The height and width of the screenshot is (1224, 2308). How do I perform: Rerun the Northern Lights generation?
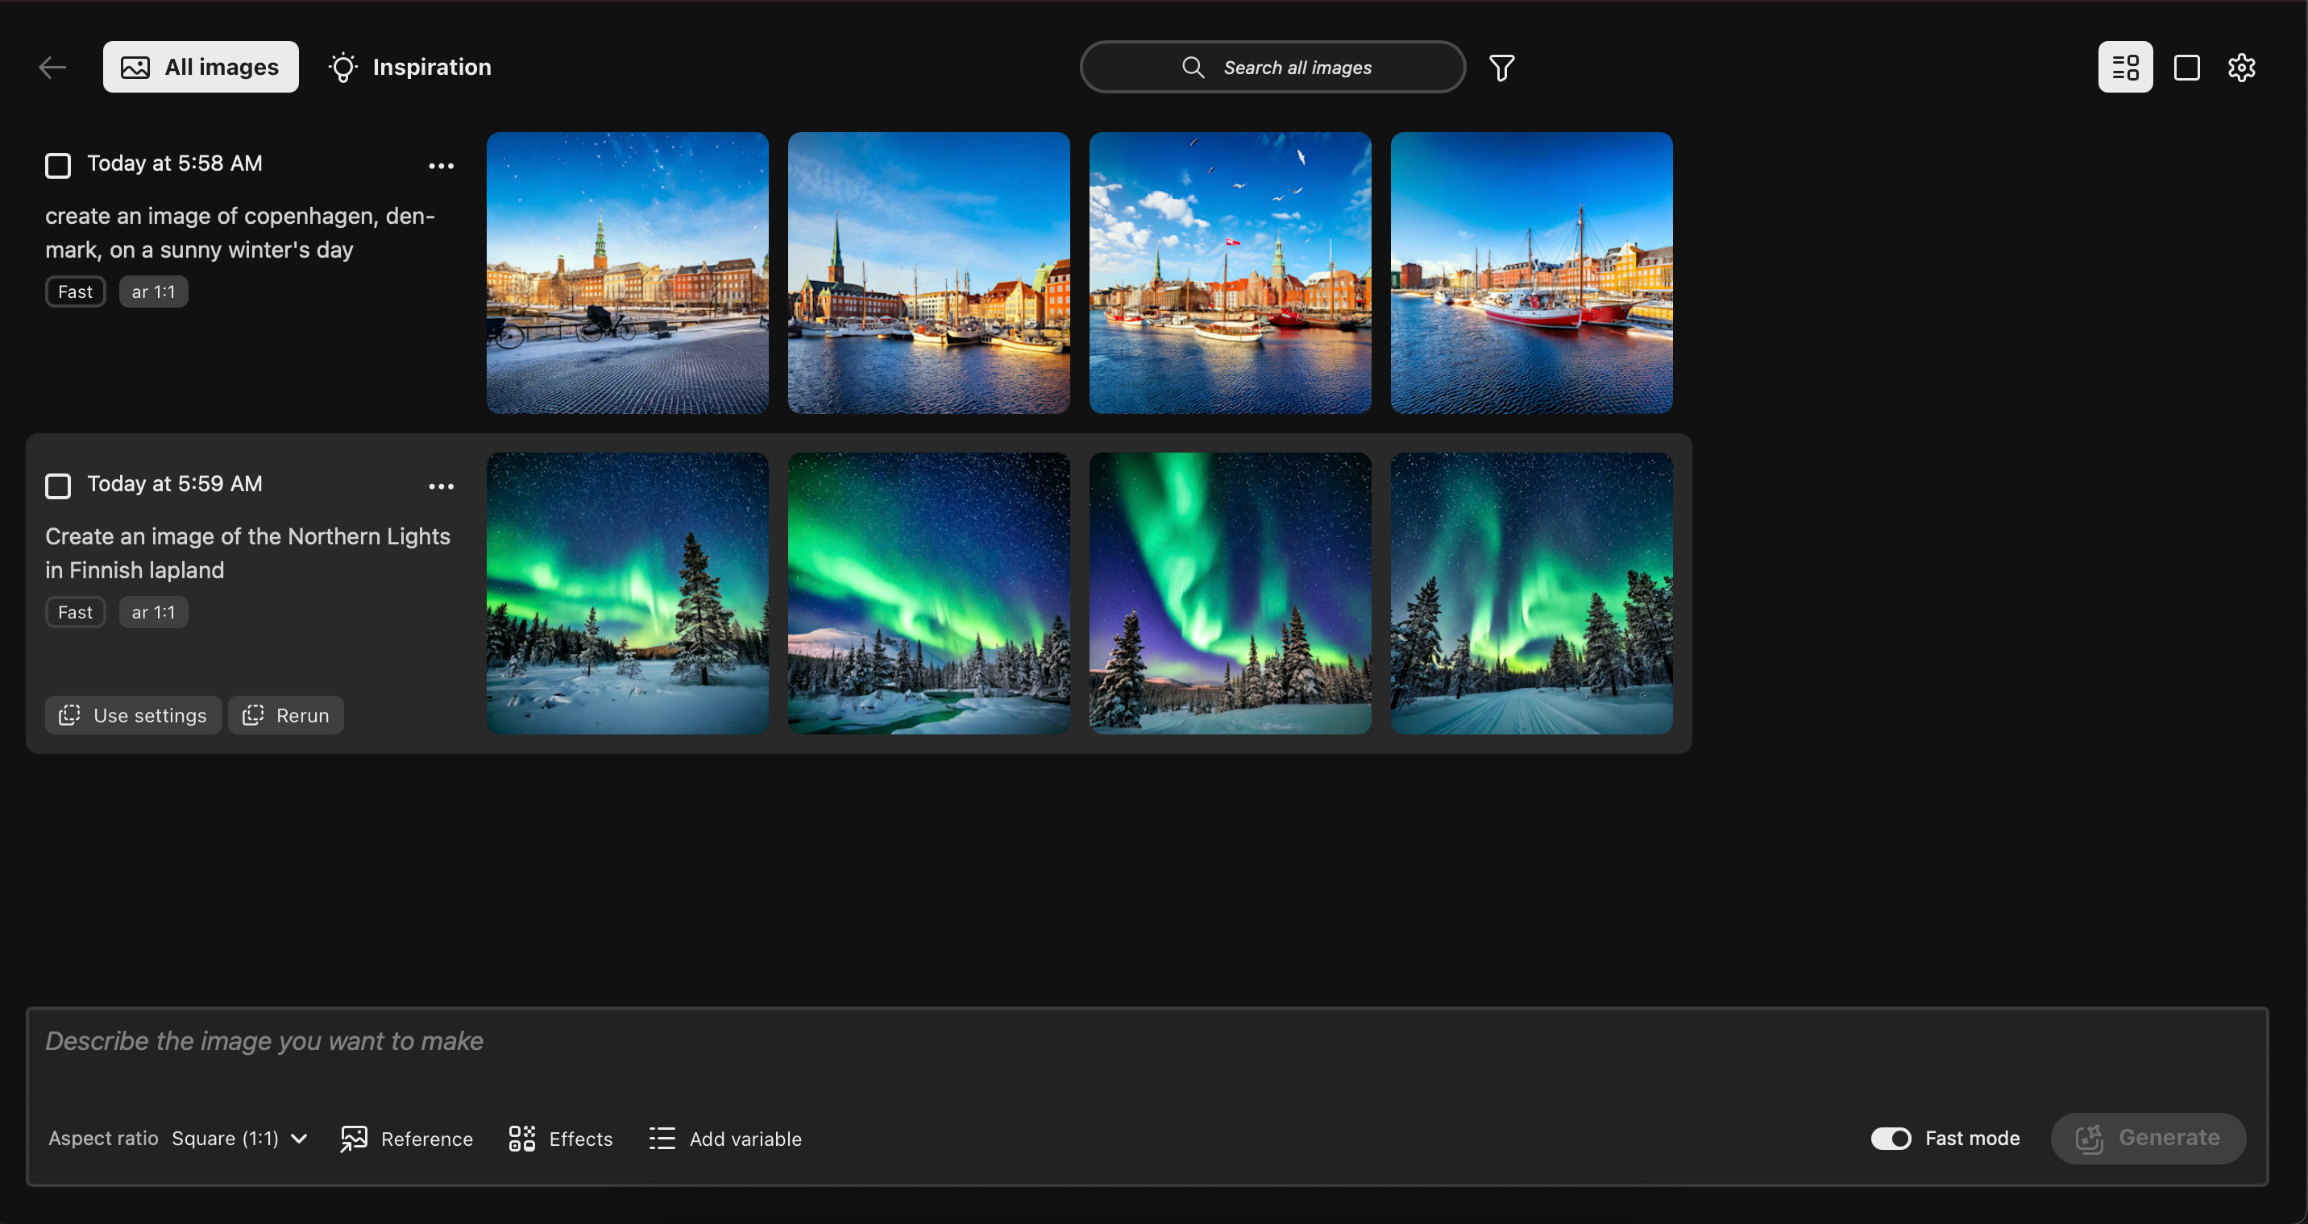pos(285,714)
